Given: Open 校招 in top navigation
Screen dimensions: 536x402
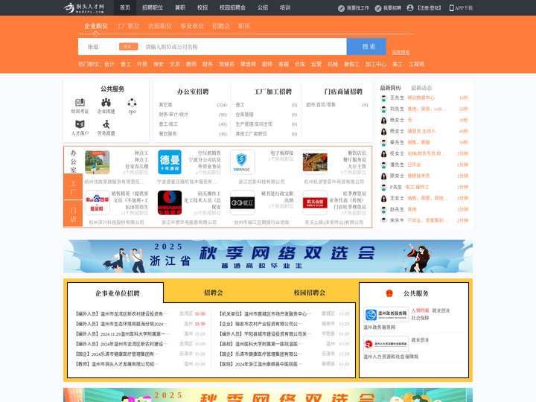Looking at the screenshot, I should [202, 7].
